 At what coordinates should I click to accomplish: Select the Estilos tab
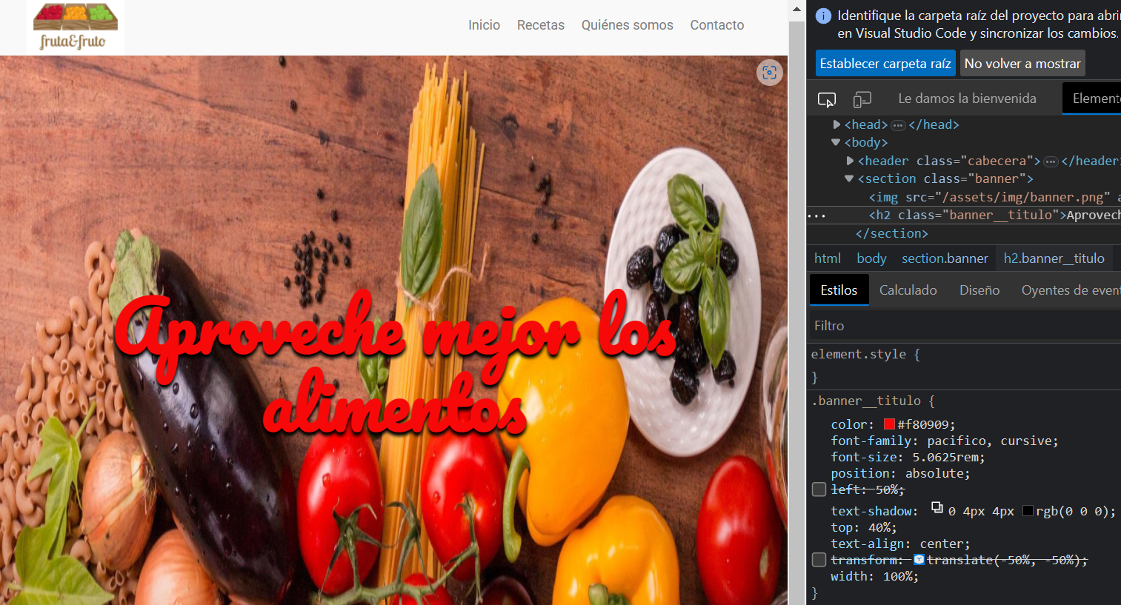[x=839, y=290]
